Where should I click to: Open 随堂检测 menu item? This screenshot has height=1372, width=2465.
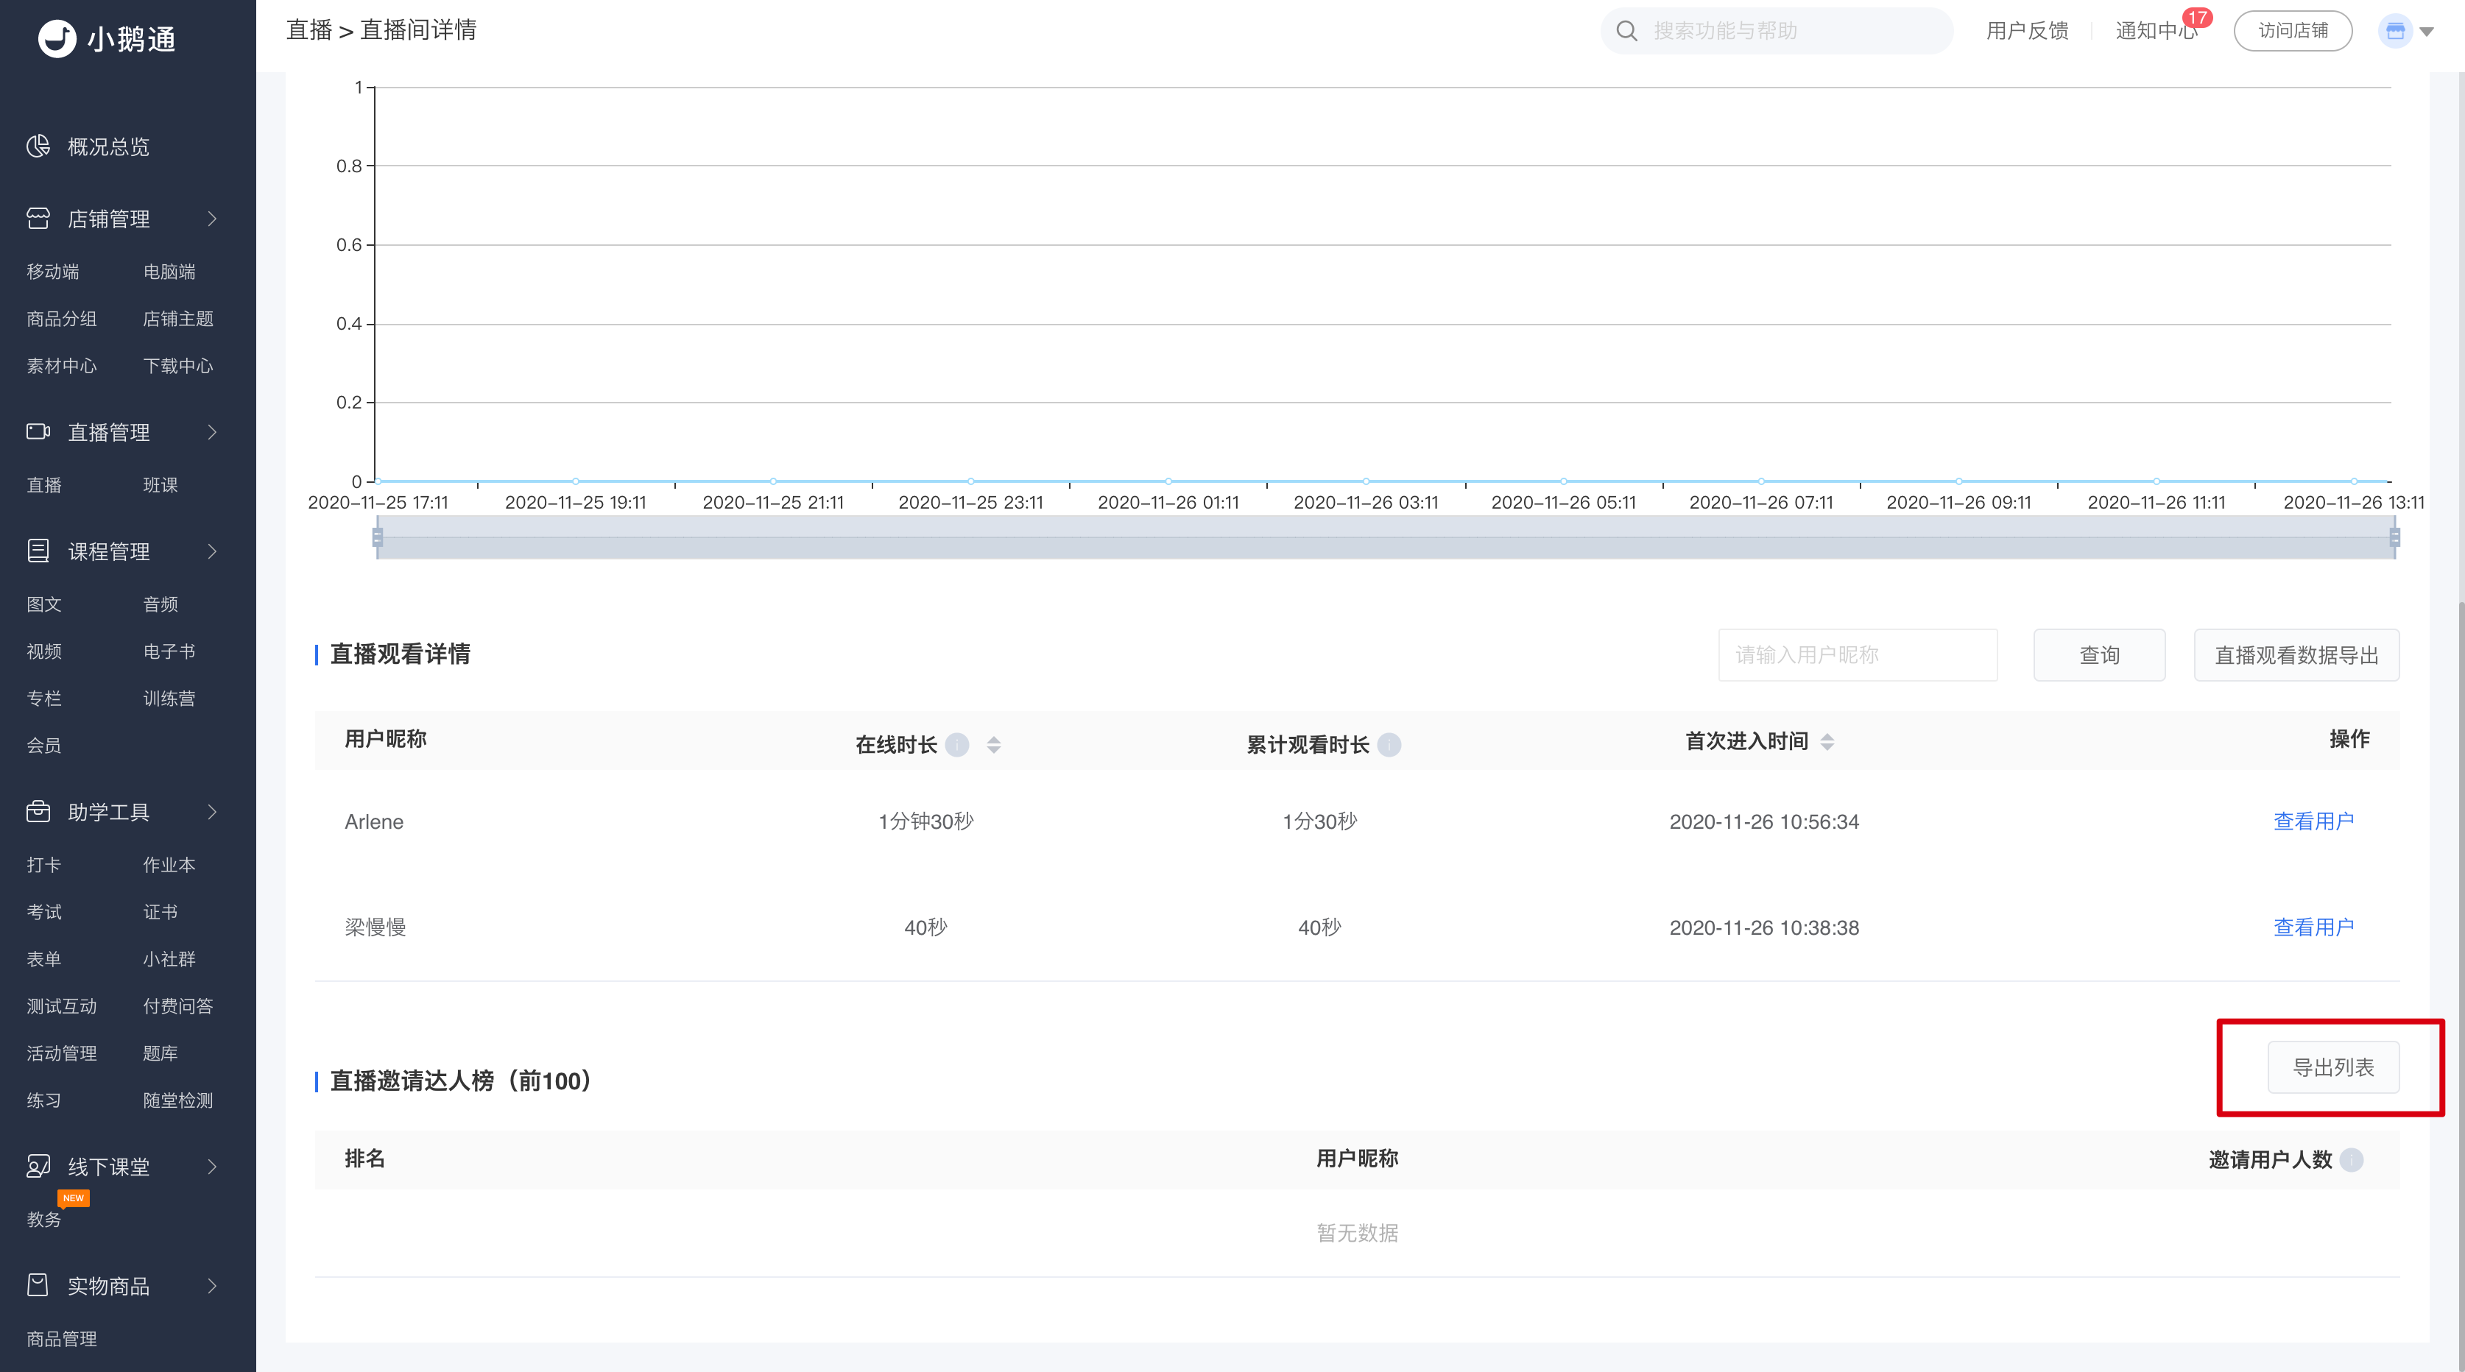tap(178, 1100)
